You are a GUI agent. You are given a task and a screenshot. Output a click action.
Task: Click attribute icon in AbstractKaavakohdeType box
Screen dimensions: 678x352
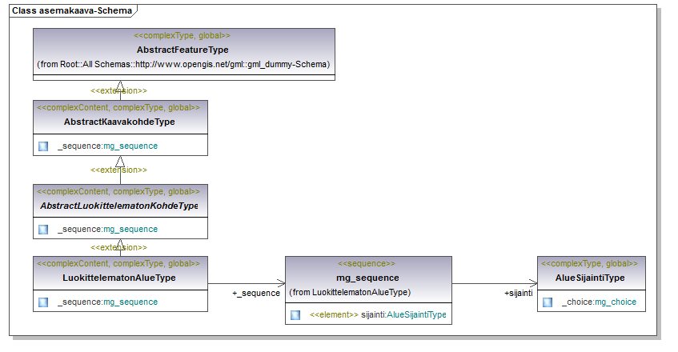[43, 146]
